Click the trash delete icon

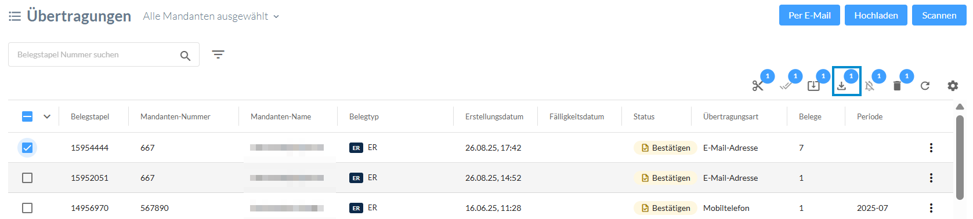pos(897,86)
